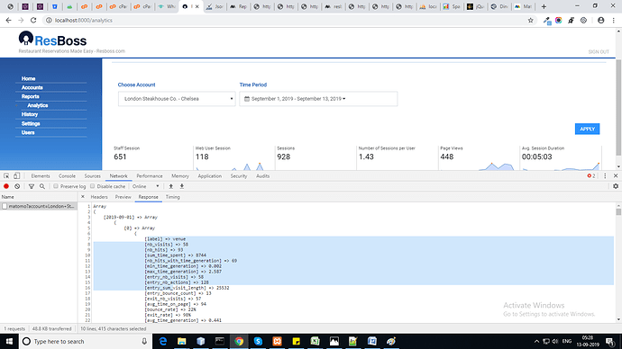The height and width of the screenshot is (349, 622).
Task: Open network search magnifier
Action: point(42,186)
